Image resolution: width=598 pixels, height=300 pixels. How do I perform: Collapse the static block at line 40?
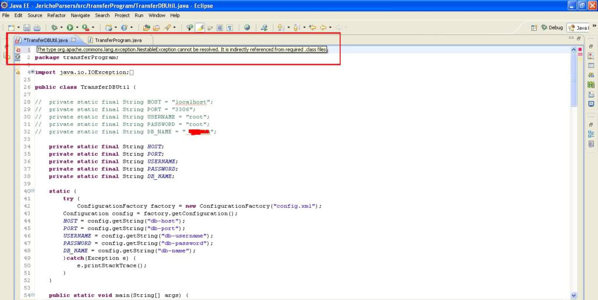(x=33, y=191)
